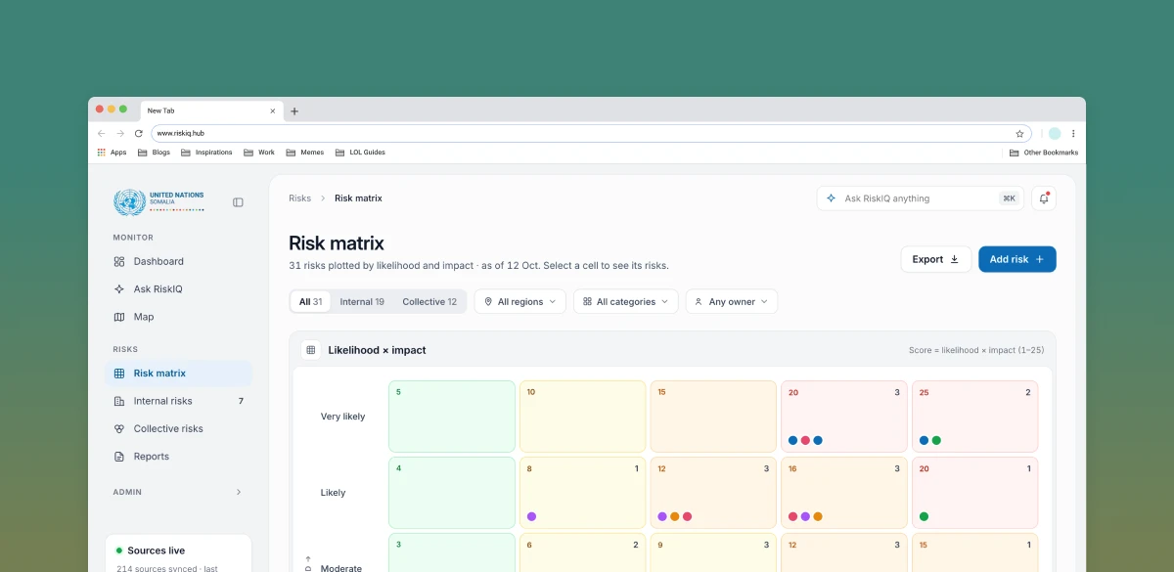Click the green dot in Likely score 20 cell
This screenshot has width=1174, height=572.
[924, 516]
